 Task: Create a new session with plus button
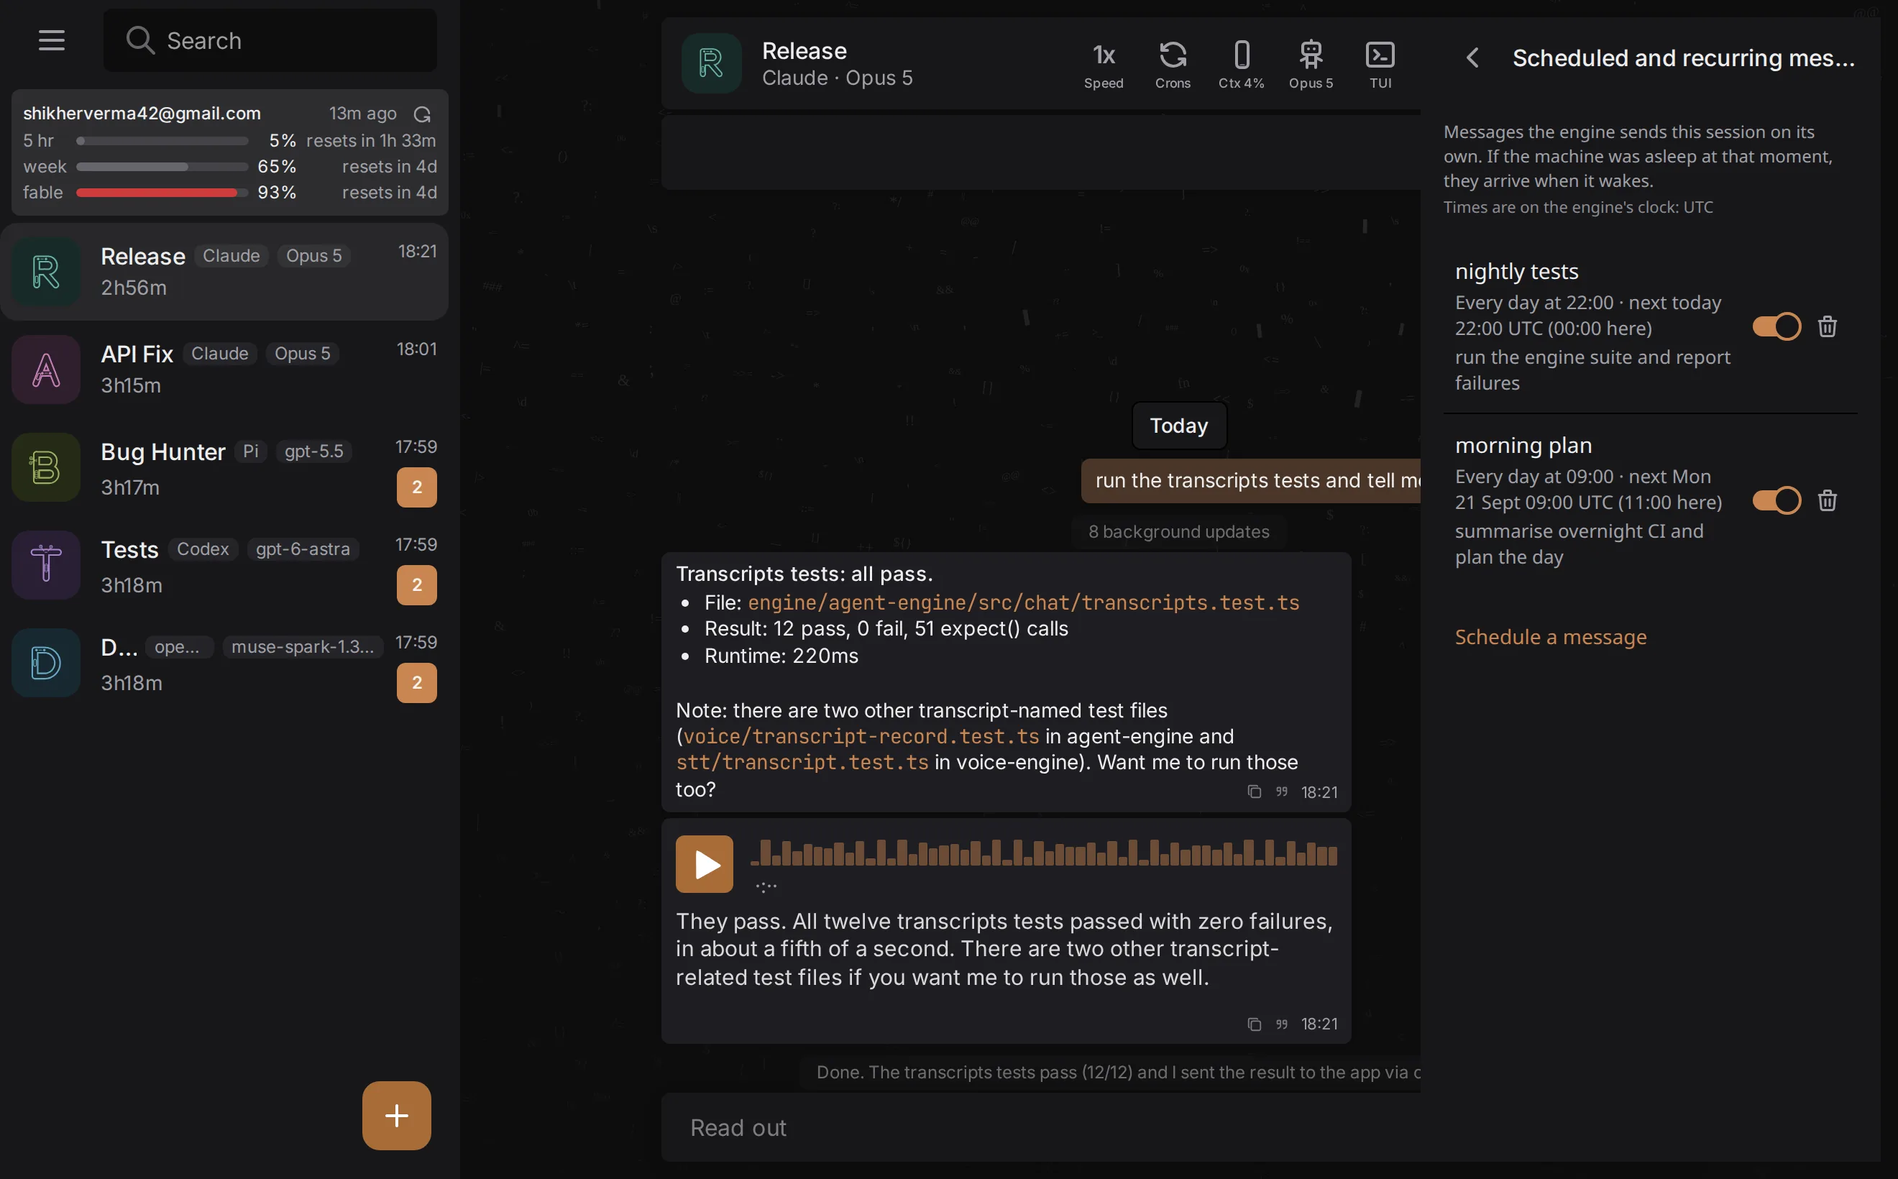coord(396,1115)
